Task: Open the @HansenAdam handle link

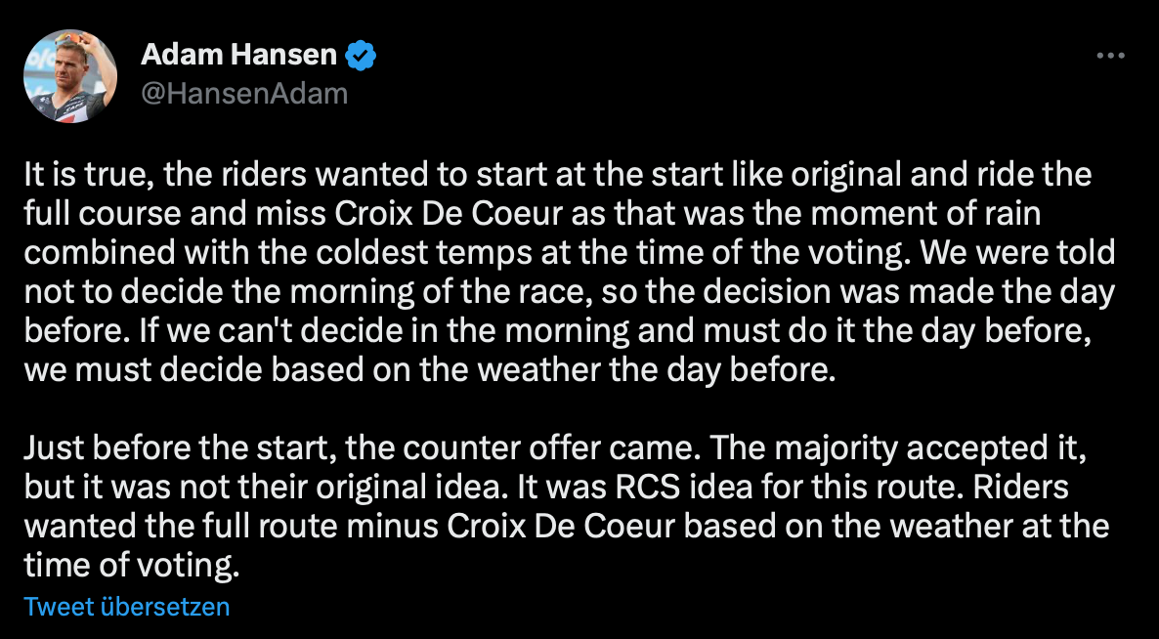Action: click(244, 93)
